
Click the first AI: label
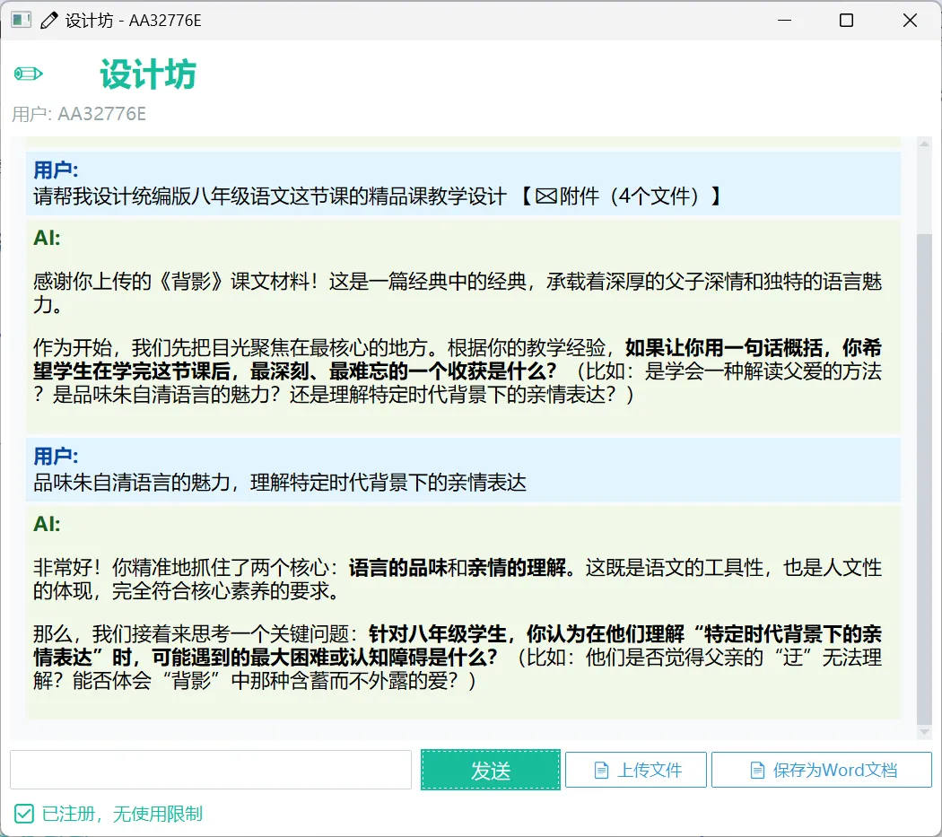tap(47, 238)
